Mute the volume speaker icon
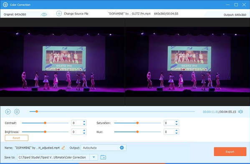 pos(240,112)
